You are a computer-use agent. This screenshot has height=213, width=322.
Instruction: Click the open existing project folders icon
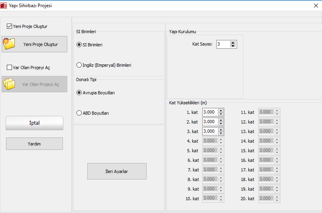(x=9, y=84)
